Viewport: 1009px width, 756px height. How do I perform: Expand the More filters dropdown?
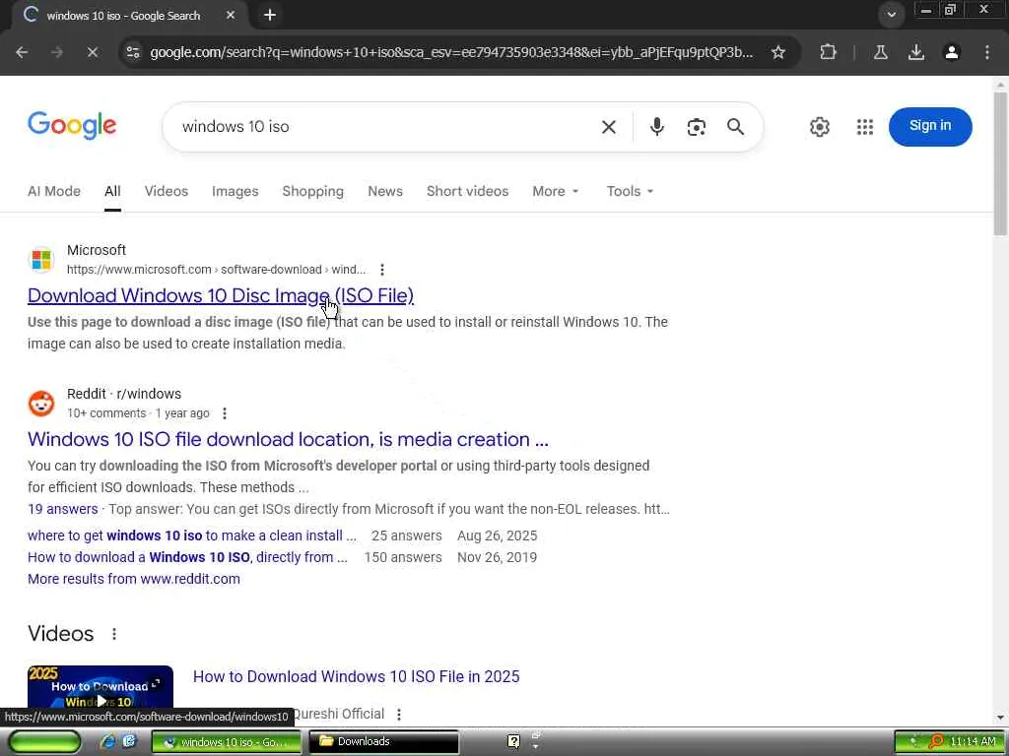tap(556, 191)
